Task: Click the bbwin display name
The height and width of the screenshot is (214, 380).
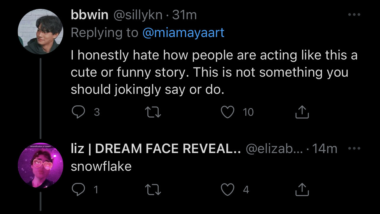Action: point(89,15)
